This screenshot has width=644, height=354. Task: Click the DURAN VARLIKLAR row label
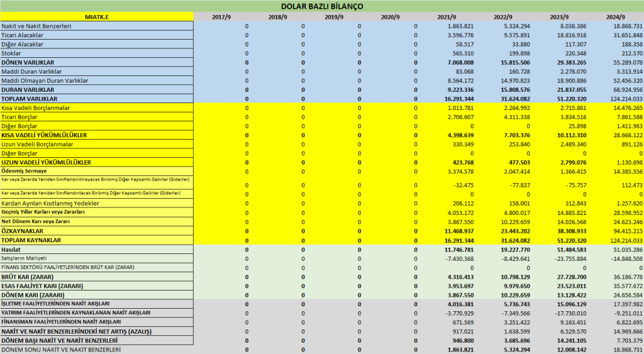(x=28, y=89)
